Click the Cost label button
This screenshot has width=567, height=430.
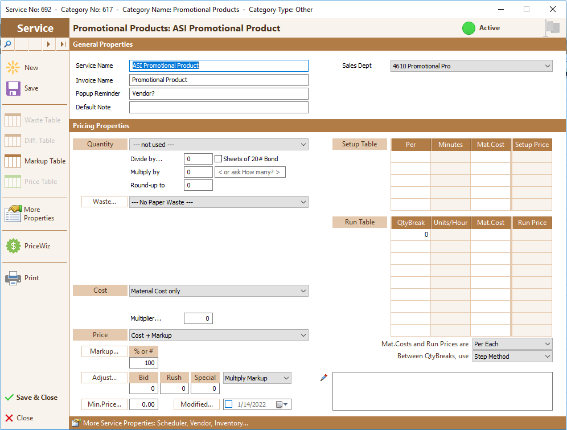(x=100, y=290)
